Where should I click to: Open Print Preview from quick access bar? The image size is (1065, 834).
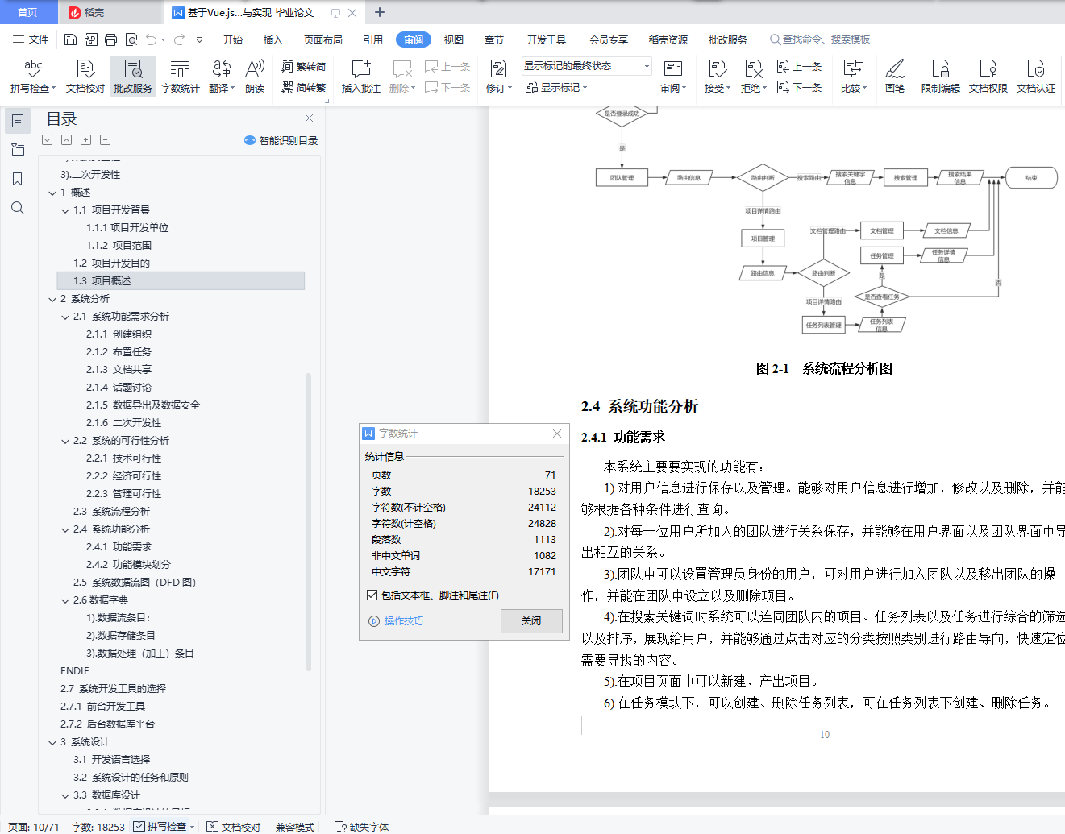[x=131, y=39]
